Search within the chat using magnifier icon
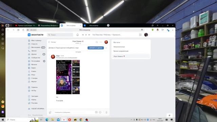217x122 pixels. (x=97, y=42)
